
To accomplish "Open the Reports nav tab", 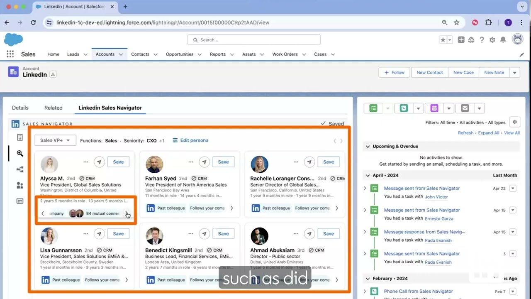I will (218, 54).
